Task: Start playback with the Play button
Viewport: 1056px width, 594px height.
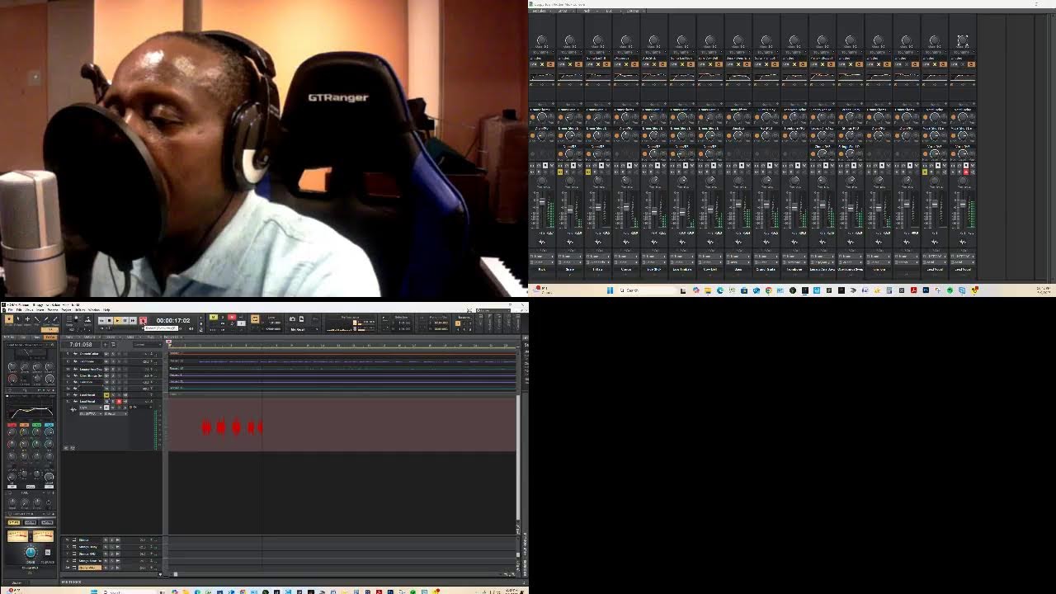Action: click(117, 321)
